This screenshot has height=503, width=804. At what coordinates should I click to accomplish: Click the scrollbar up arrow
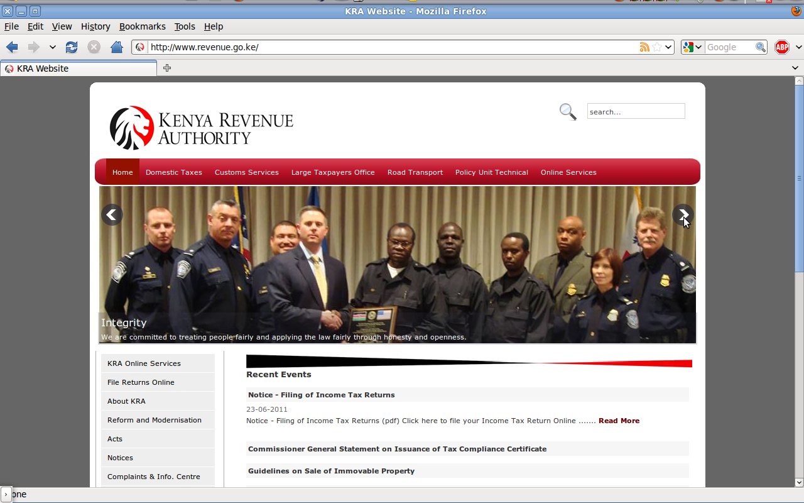pyautogui.click(x=799, y=80)
